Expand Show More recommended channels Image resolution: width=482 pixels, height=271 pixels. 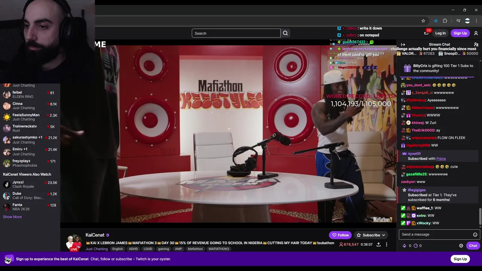click(12, 217)
